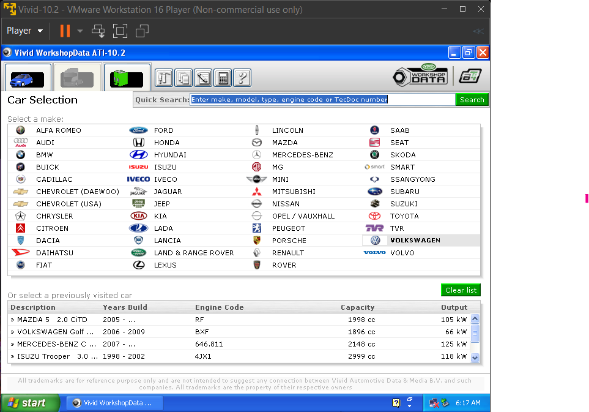Click the Output column header
This screenshot has width=589, height=412.
(x=454, y=307)
